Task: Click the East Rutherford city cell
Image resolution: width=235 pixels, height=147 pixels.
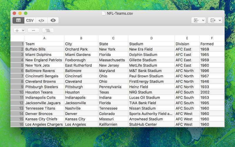Action: point(81,65)
